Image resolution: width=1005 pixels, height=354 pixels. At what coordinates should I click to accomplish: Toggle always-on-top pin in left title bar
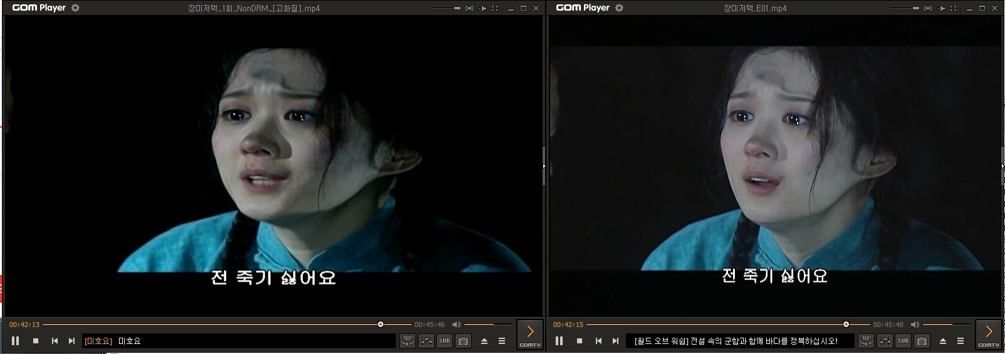[x=482, y=8]
